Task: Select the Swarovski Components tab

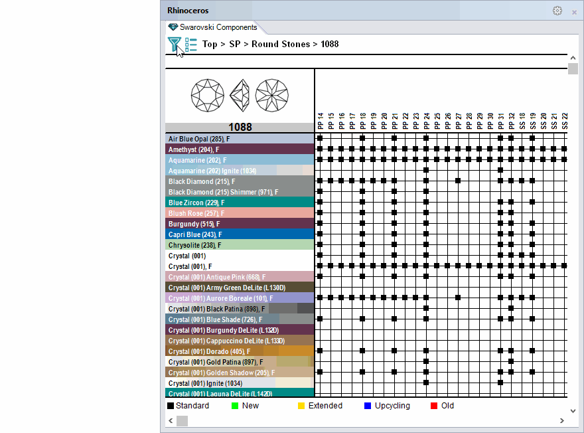Action: 212,27
